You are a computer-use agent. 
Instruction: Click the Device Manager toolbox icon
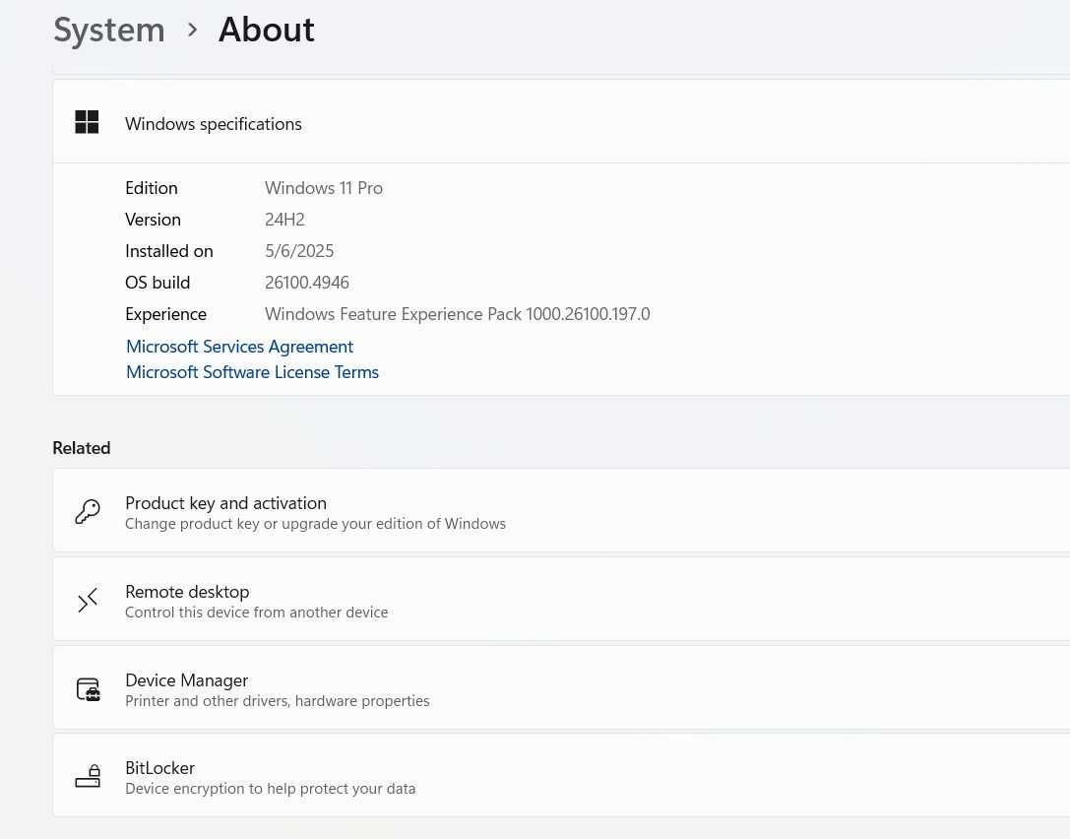click(88, 689)
